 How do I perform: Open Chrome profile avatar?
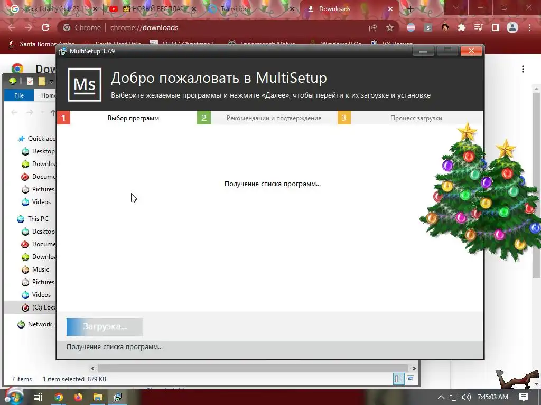point(512,27)
